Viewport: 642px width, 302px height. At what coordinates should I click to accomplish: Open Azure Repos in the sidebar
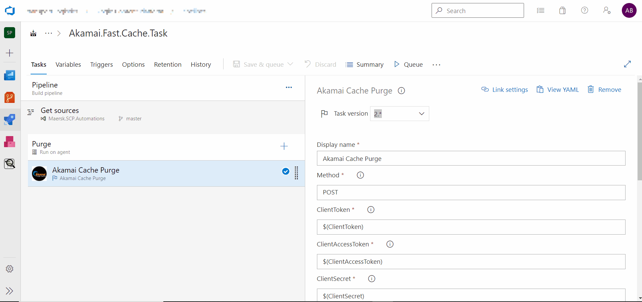click(9, 98)
